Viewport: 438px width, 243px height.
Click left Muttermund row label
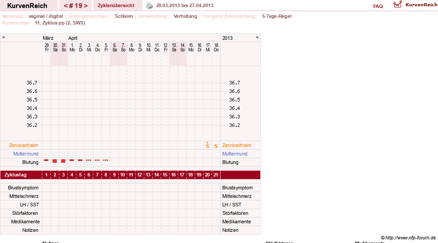26,154
